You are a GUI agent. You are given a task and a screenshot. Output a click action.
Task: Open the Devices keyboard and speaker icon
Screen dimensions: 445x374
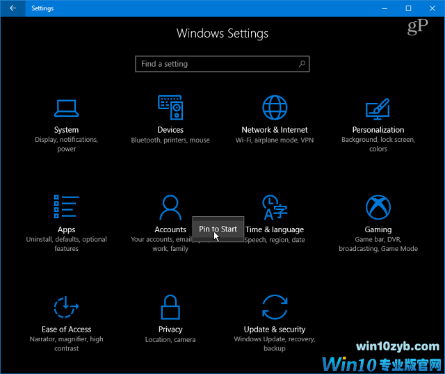tap(170, 108)
